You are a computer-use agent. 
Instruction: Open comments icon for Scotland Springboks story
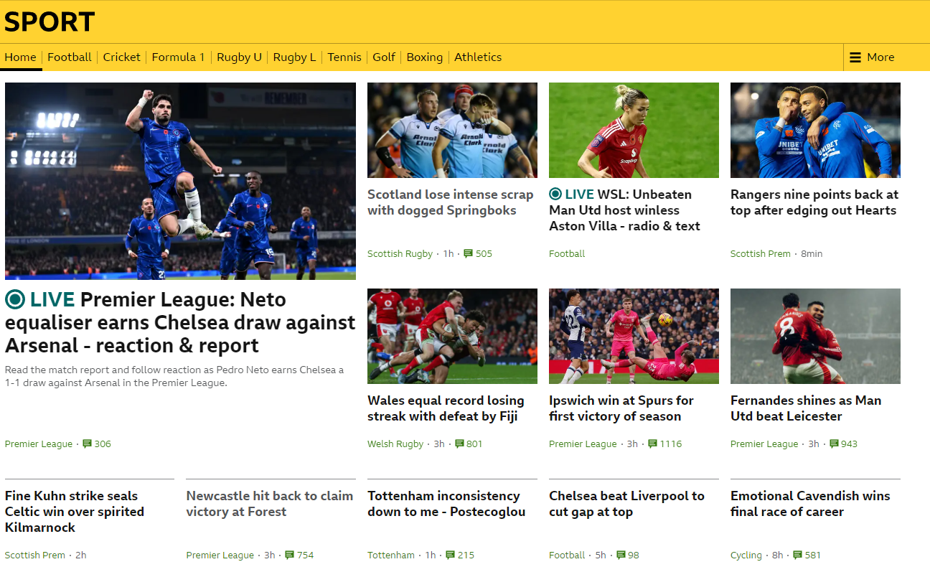tap(469, 253)
